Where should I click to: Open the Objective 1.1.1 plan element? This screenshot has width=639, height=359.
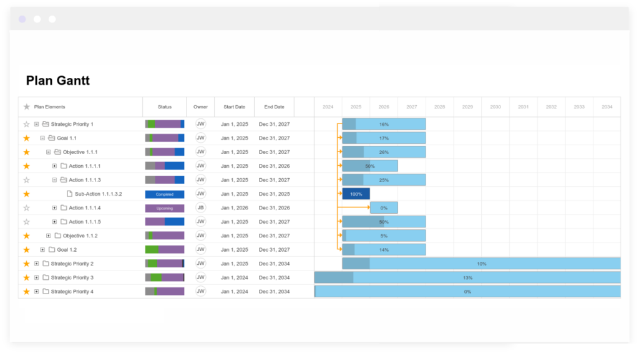[80, 152]
